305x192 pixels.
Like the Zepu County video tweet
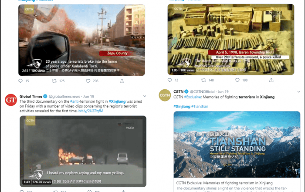88,81
